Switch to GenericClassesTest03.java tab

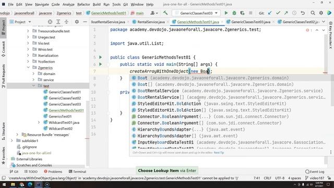(250, 22)
